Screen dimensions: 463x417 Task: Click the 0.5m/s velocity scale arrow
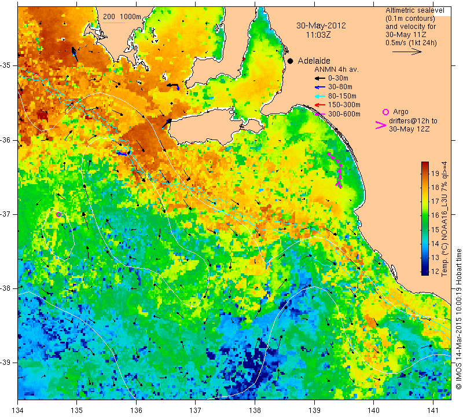pyautogui.click(x=407, y=52)
